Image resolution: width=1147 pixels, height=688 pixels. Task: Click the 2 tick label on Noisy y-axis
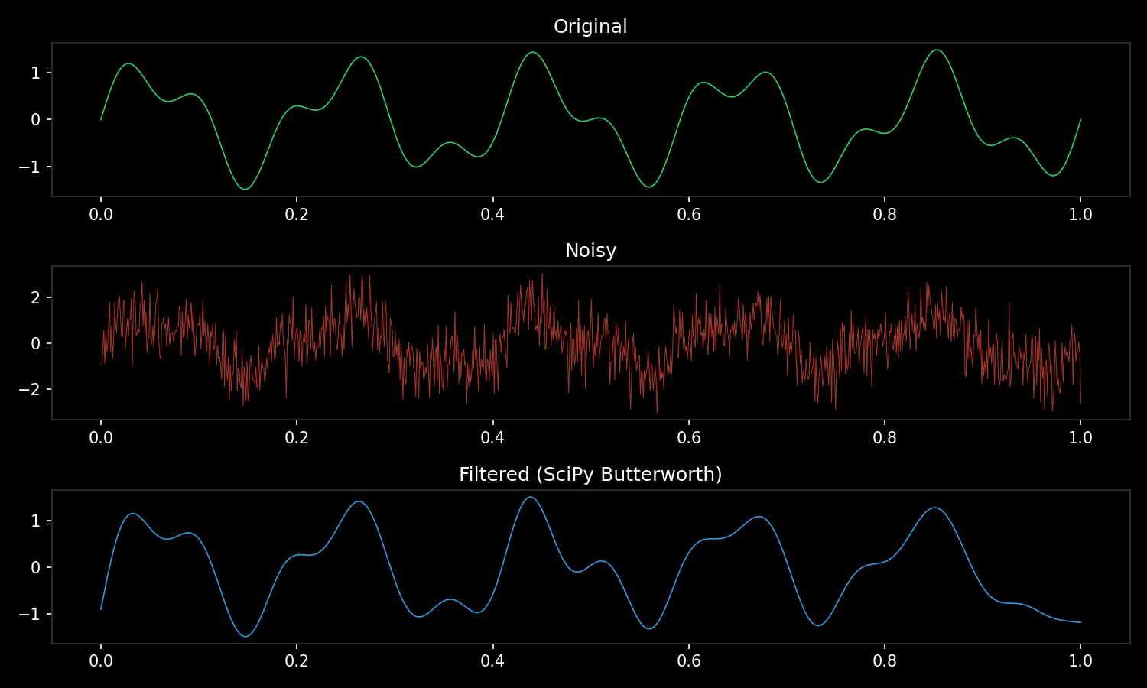(x=36, y=298)
